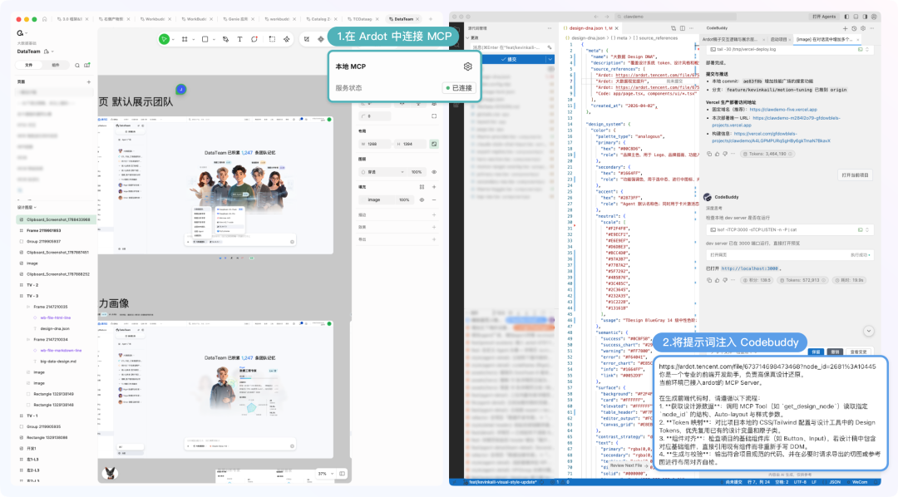Click the git branch name in status bar
Image resolution: width=898 pixels, height=497 pixels.
coord(501,482)
